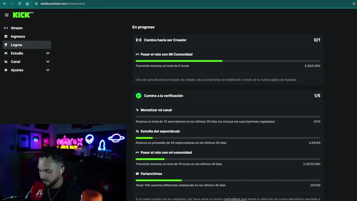
Task: Click the Monetizar mi canal title
Action: [x=156, y=110]
